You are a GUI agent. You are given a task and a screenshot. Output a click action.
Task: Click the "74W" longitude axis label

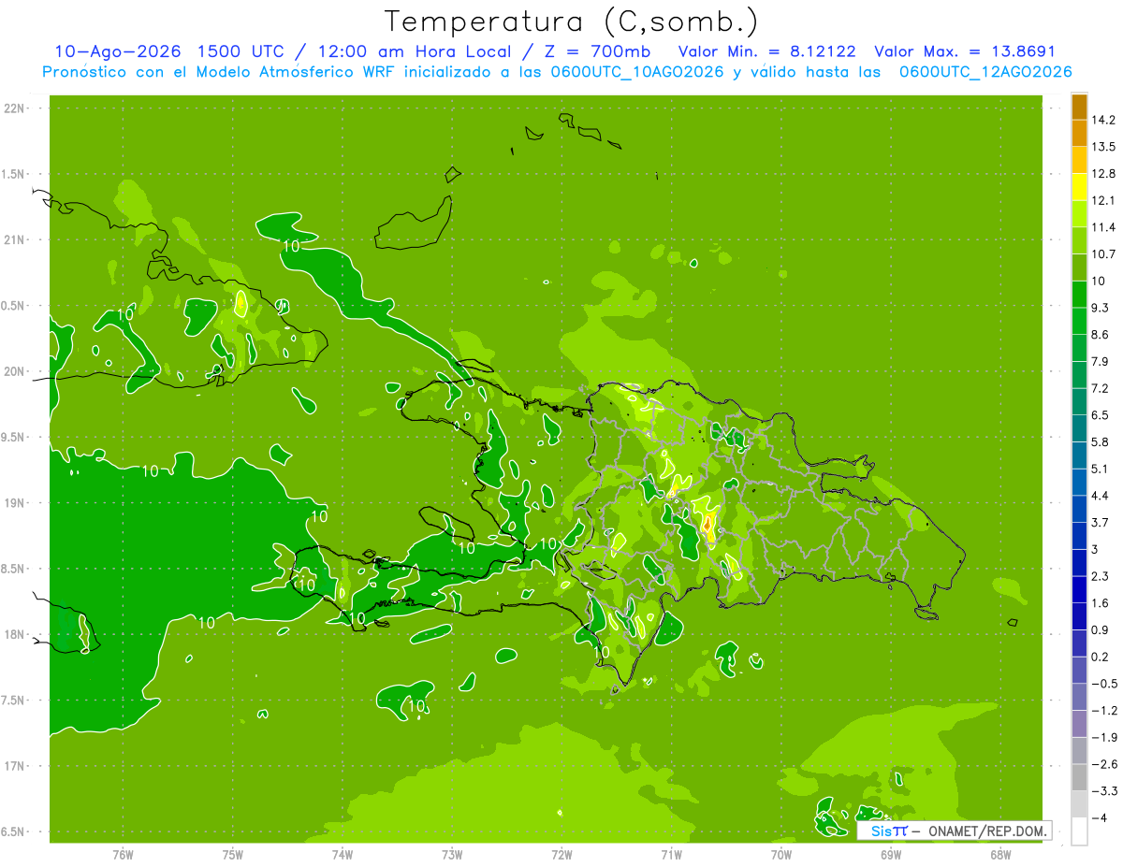(x=343, y=854)
